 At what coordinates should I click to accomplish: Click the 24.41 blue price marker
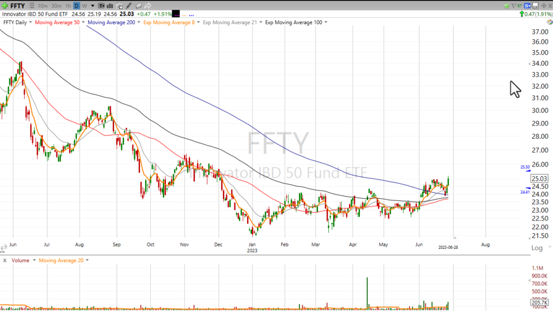coord(525,192)
